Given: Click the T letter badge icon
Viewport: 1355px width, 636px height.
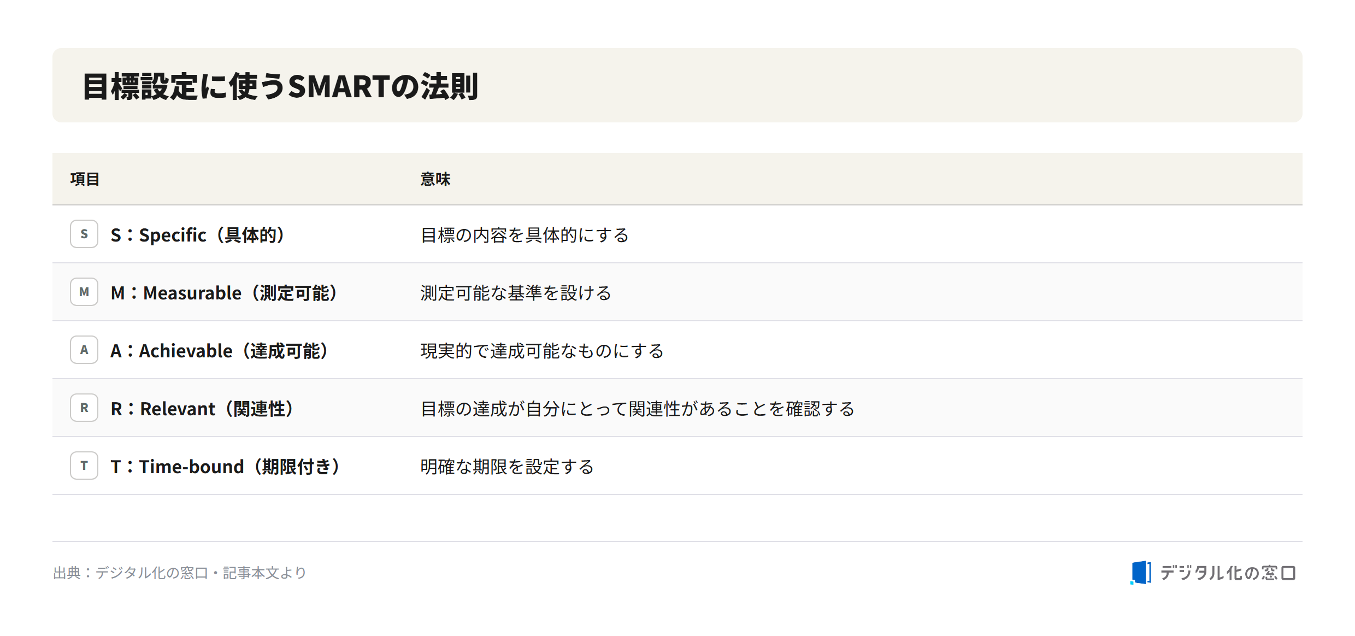Looking at the screenshot, I should coord(84,466).
